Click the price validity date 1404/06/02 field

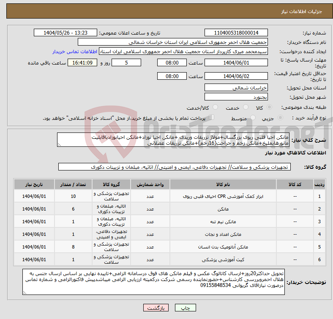(236, 76)
